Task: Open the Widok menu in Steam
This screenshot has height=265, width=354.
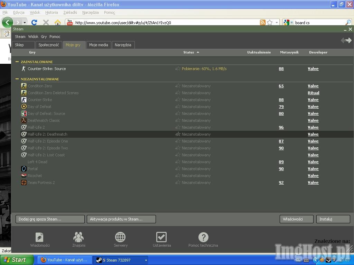Action: coord(33,37)
